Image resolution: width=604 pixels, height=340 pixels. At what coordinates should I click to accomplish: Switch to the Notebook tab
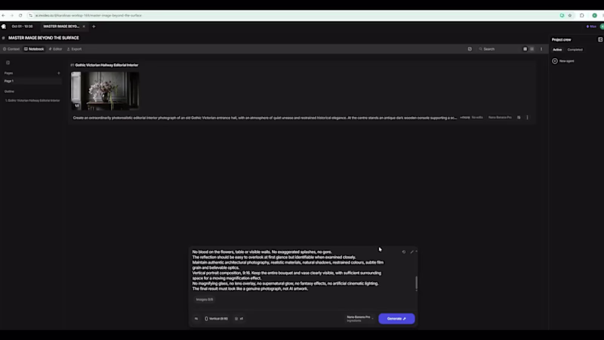tap(34, 49)
